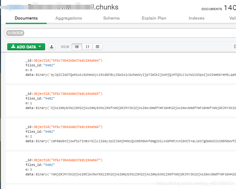Viewport: 236px width, 189px height.
Task: Switch to JSON braces view
Action: click(x=87, y=47)
